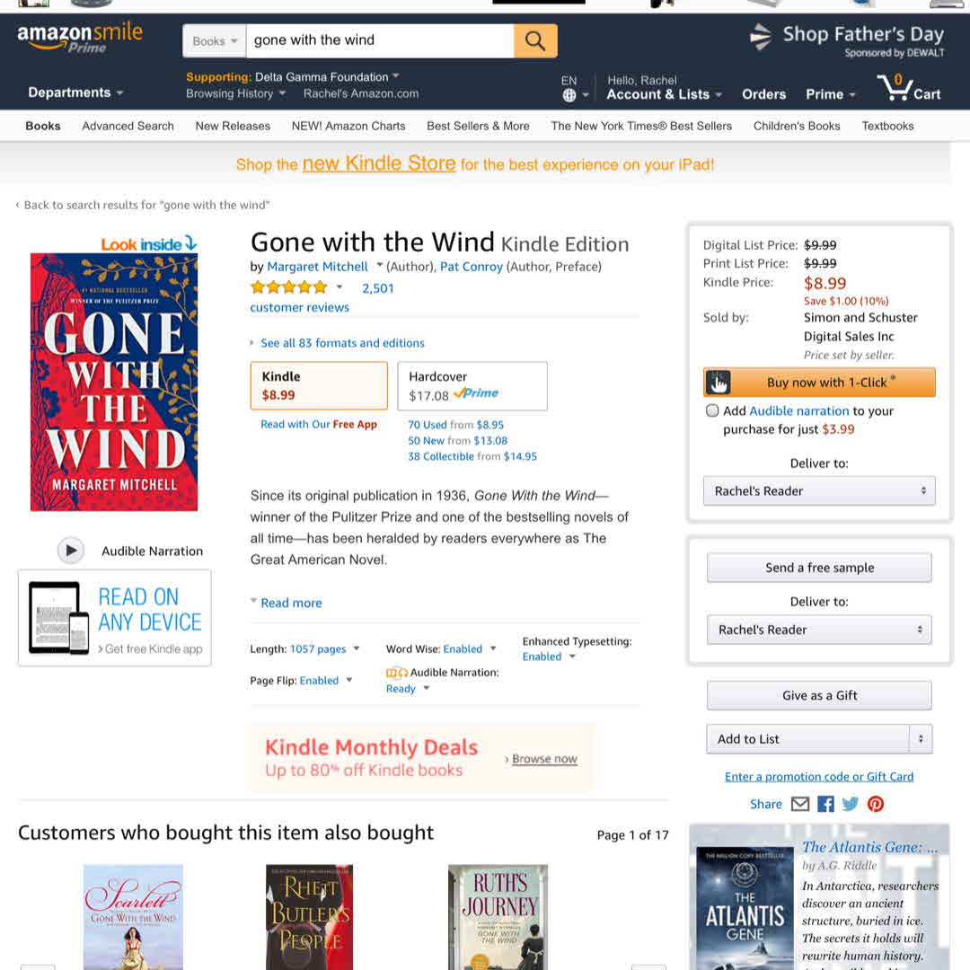
Task: Share this book on Facebook
Action: coord(825,804)
